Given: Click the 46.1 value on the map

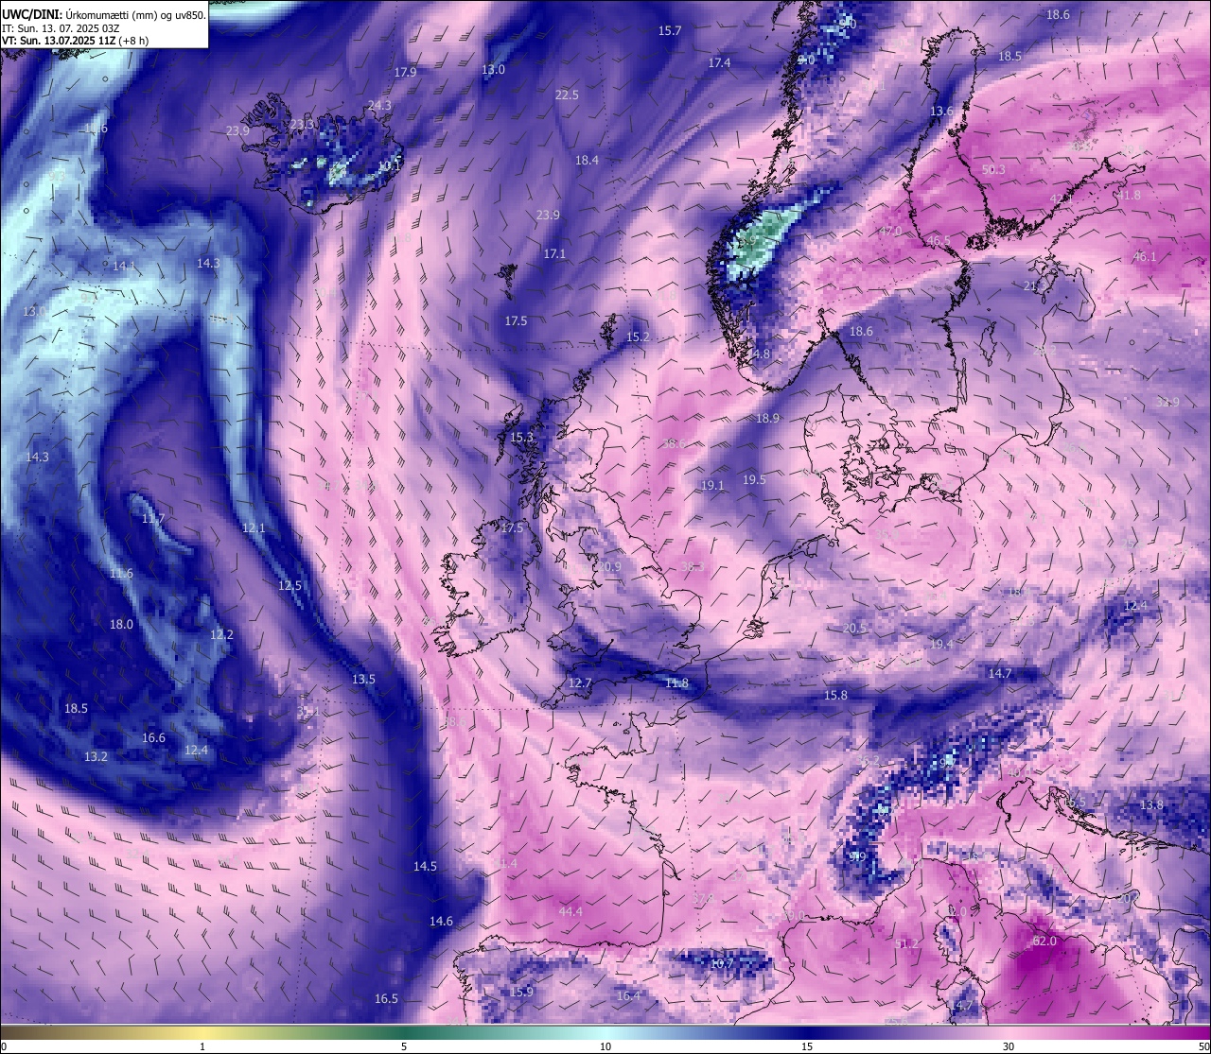Looking at the screenshot, I should pyautogui.click(x=1145, y=257).
